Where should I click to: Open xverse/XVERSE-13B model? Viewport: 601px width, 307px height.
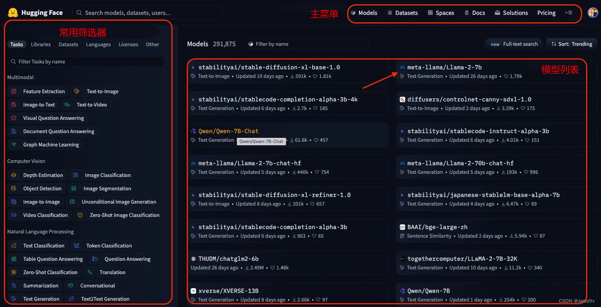(x=288, y=294)
